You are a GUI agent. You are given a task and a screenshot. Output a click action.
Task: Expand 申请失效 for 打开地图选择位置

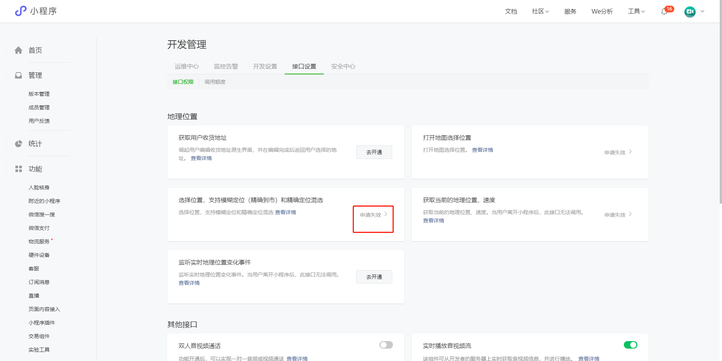coord(618,152)
